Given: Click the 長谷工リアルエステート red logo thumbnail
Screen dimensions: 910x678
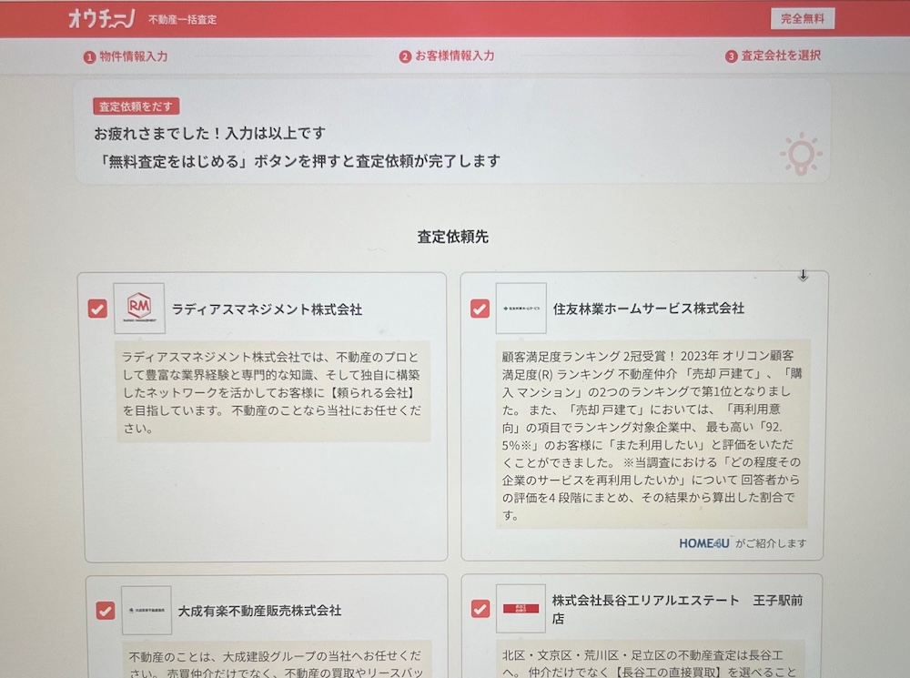Looking at the screenshot, I should tap(521, 608).
